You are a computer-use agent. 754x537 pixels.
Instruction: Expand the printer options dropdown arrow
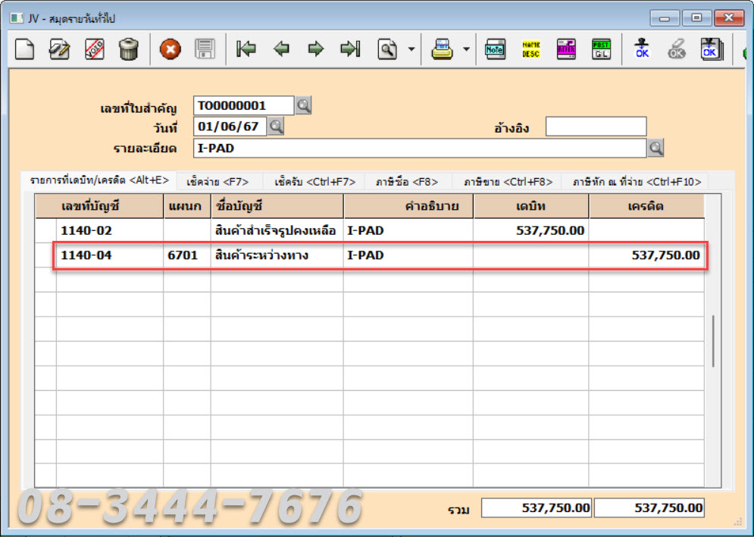point(466,49)
